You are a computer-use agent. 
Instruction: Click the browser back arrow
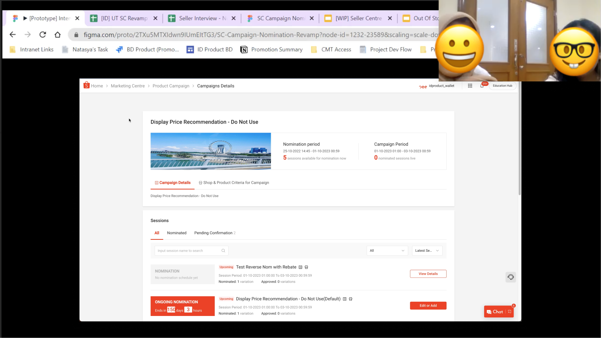tap(13, 34)
